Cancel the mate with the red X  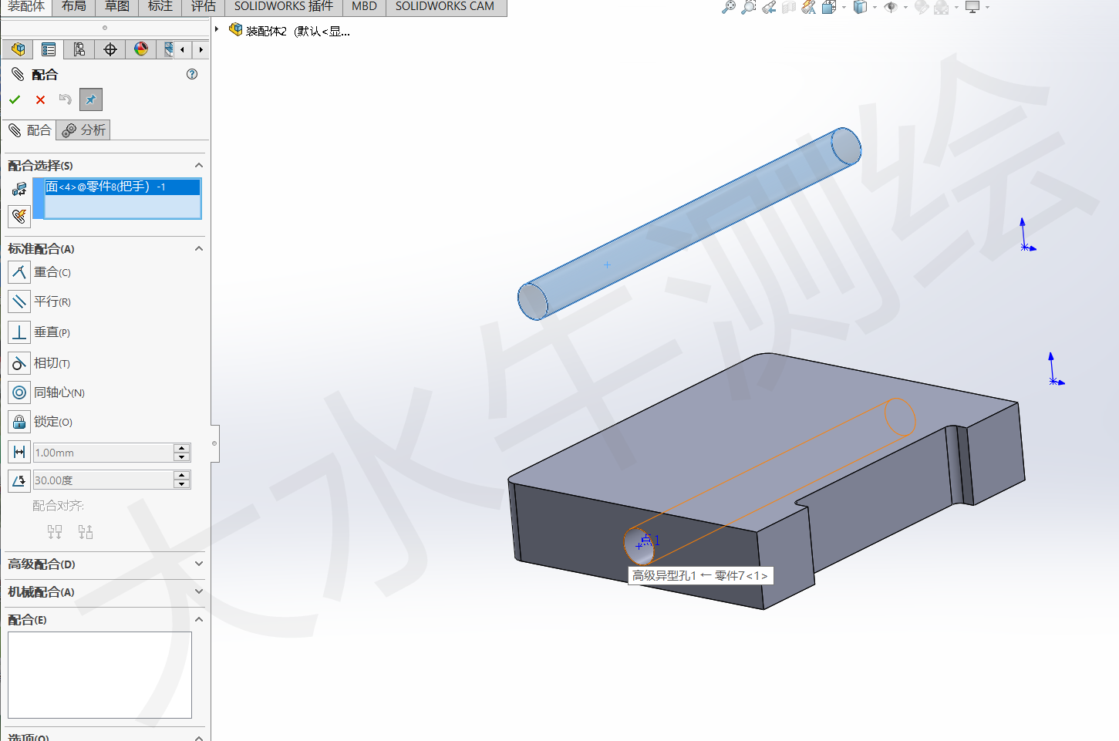[40, 99]
